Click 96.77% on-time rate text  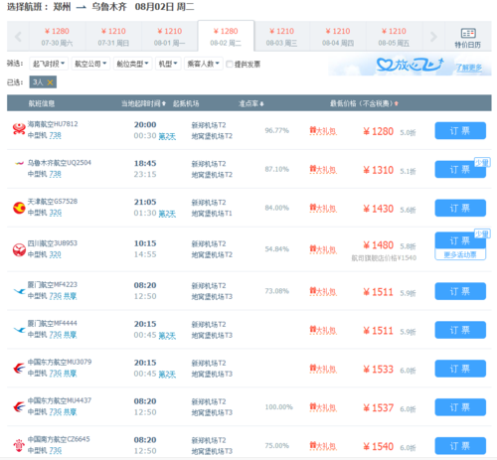click(x=277, y=130)
